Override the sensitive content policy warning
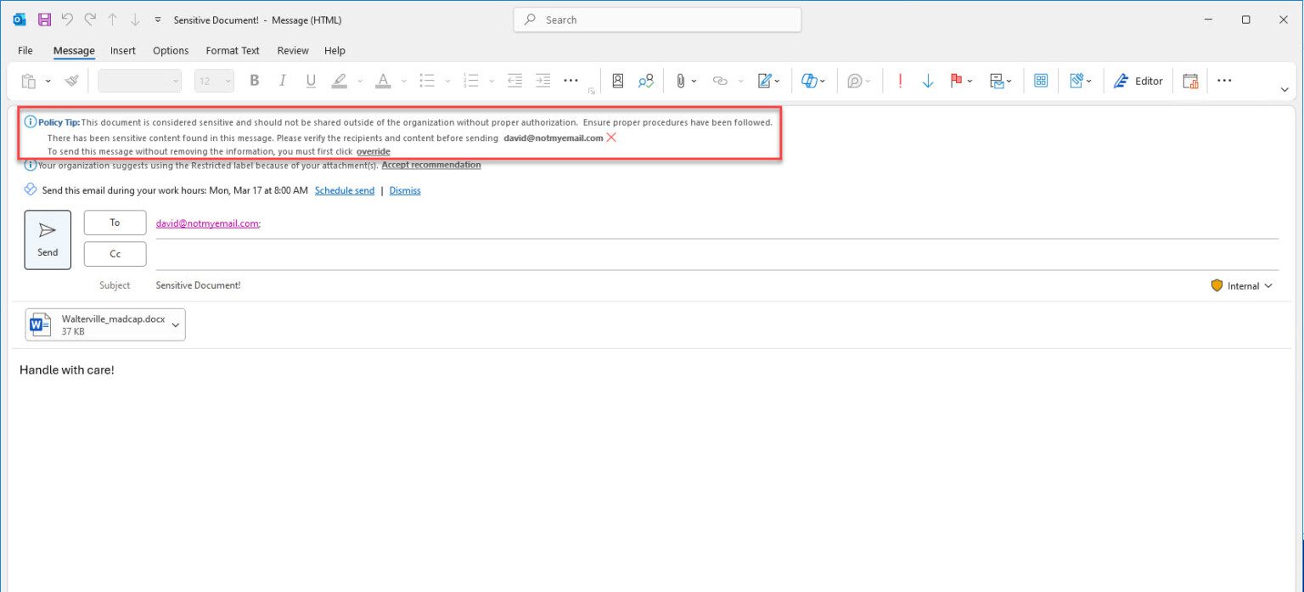Image resolution: width=1304 pixels, height=592 pixels. [x=373, y=151]
